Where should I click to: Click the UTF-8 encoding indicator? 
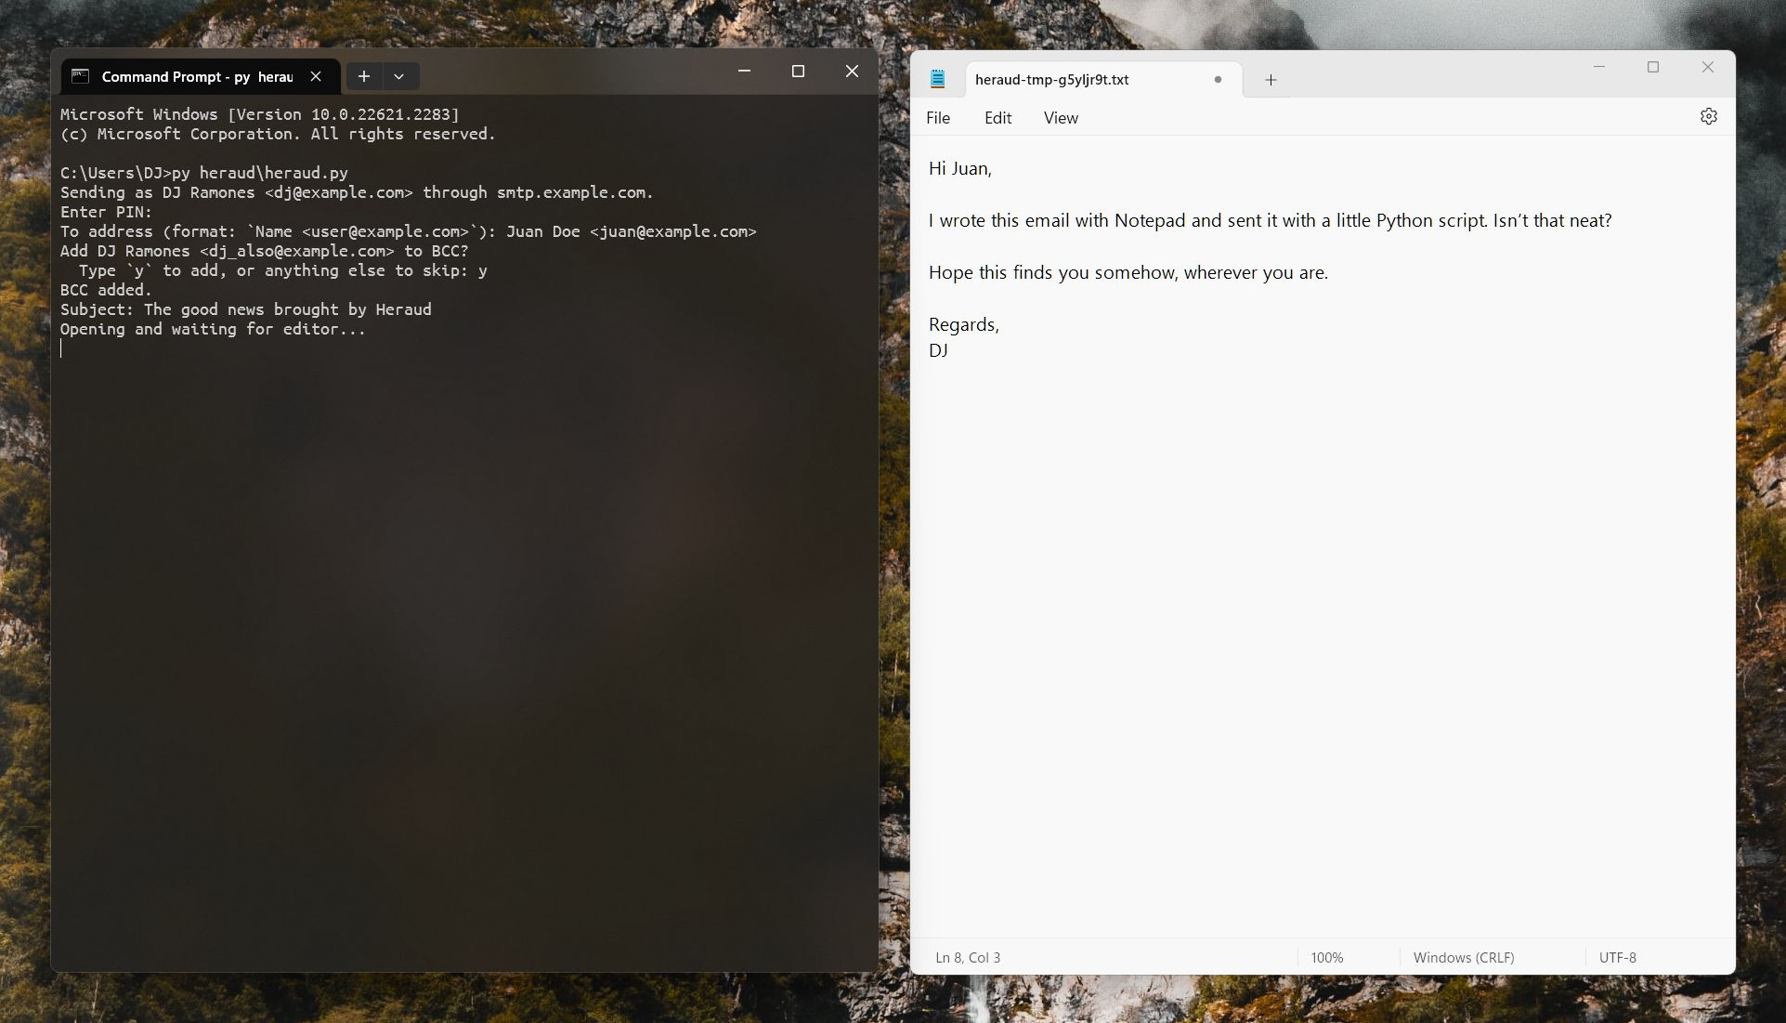click(x=1617, y=958)
